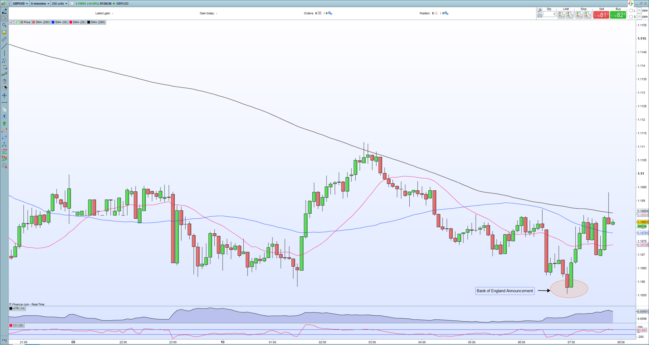
Task: Enable the L pips checkbox
Action: click(631, 10)
